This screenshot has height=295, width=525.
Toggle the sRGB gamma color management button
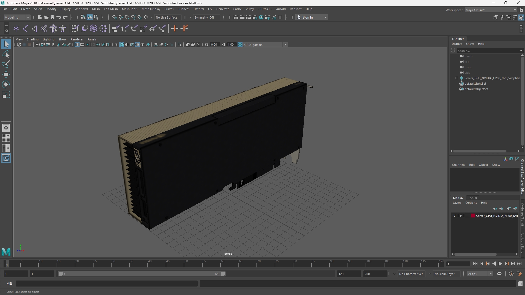[240, 45]
